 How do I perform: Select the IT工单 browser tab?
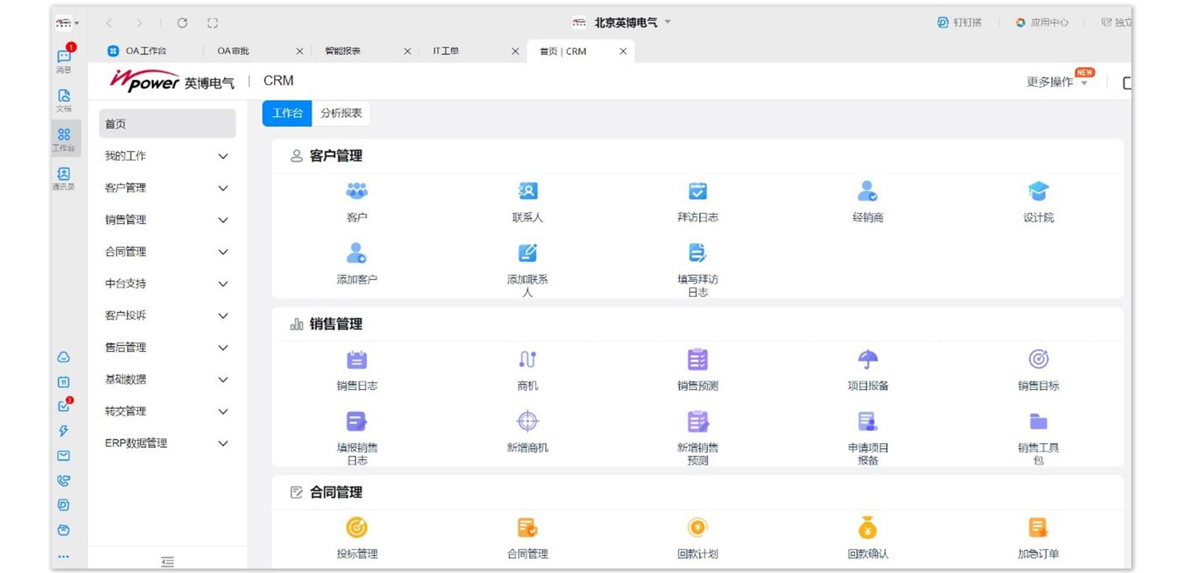click(446, 50)
